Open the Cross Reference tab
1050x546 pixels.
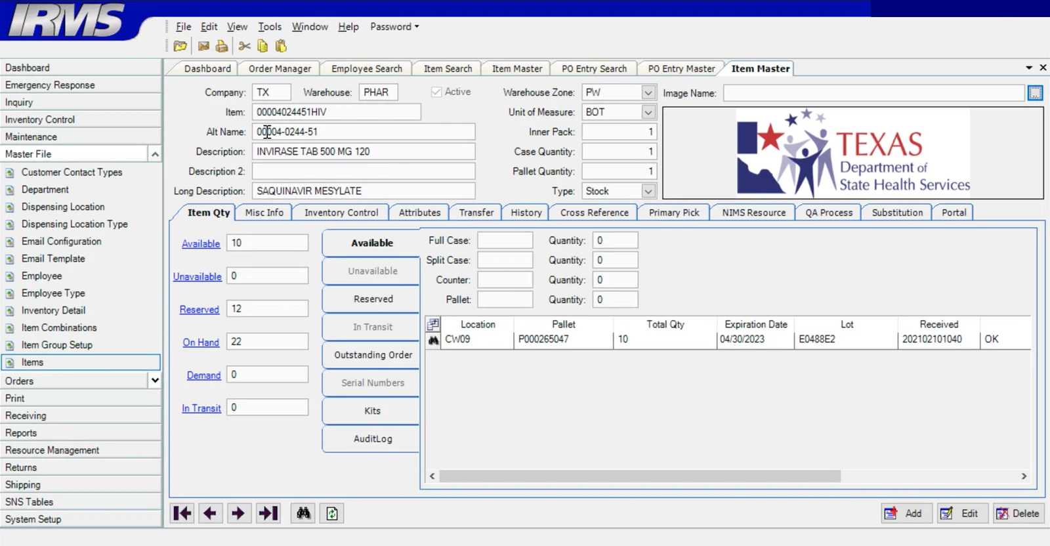595,213
